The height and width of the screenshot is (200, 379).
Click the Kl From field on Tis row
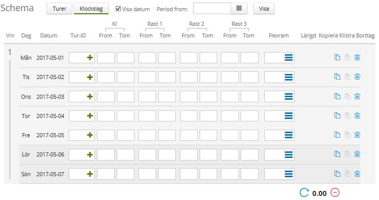point(106,77)
